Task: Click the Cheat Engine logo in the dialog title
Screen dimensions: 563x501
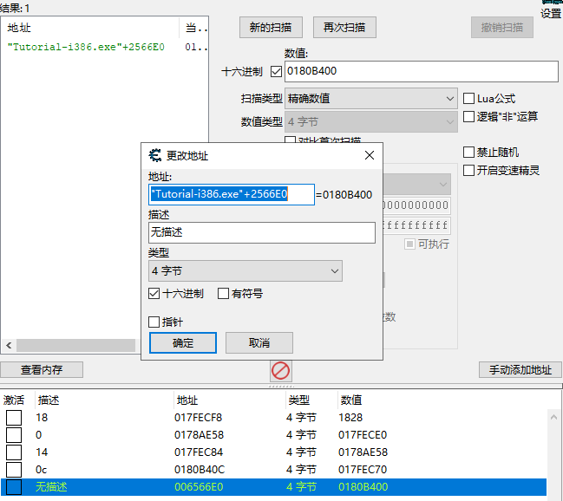Action: pyautogui.click(x=155, y=155)
